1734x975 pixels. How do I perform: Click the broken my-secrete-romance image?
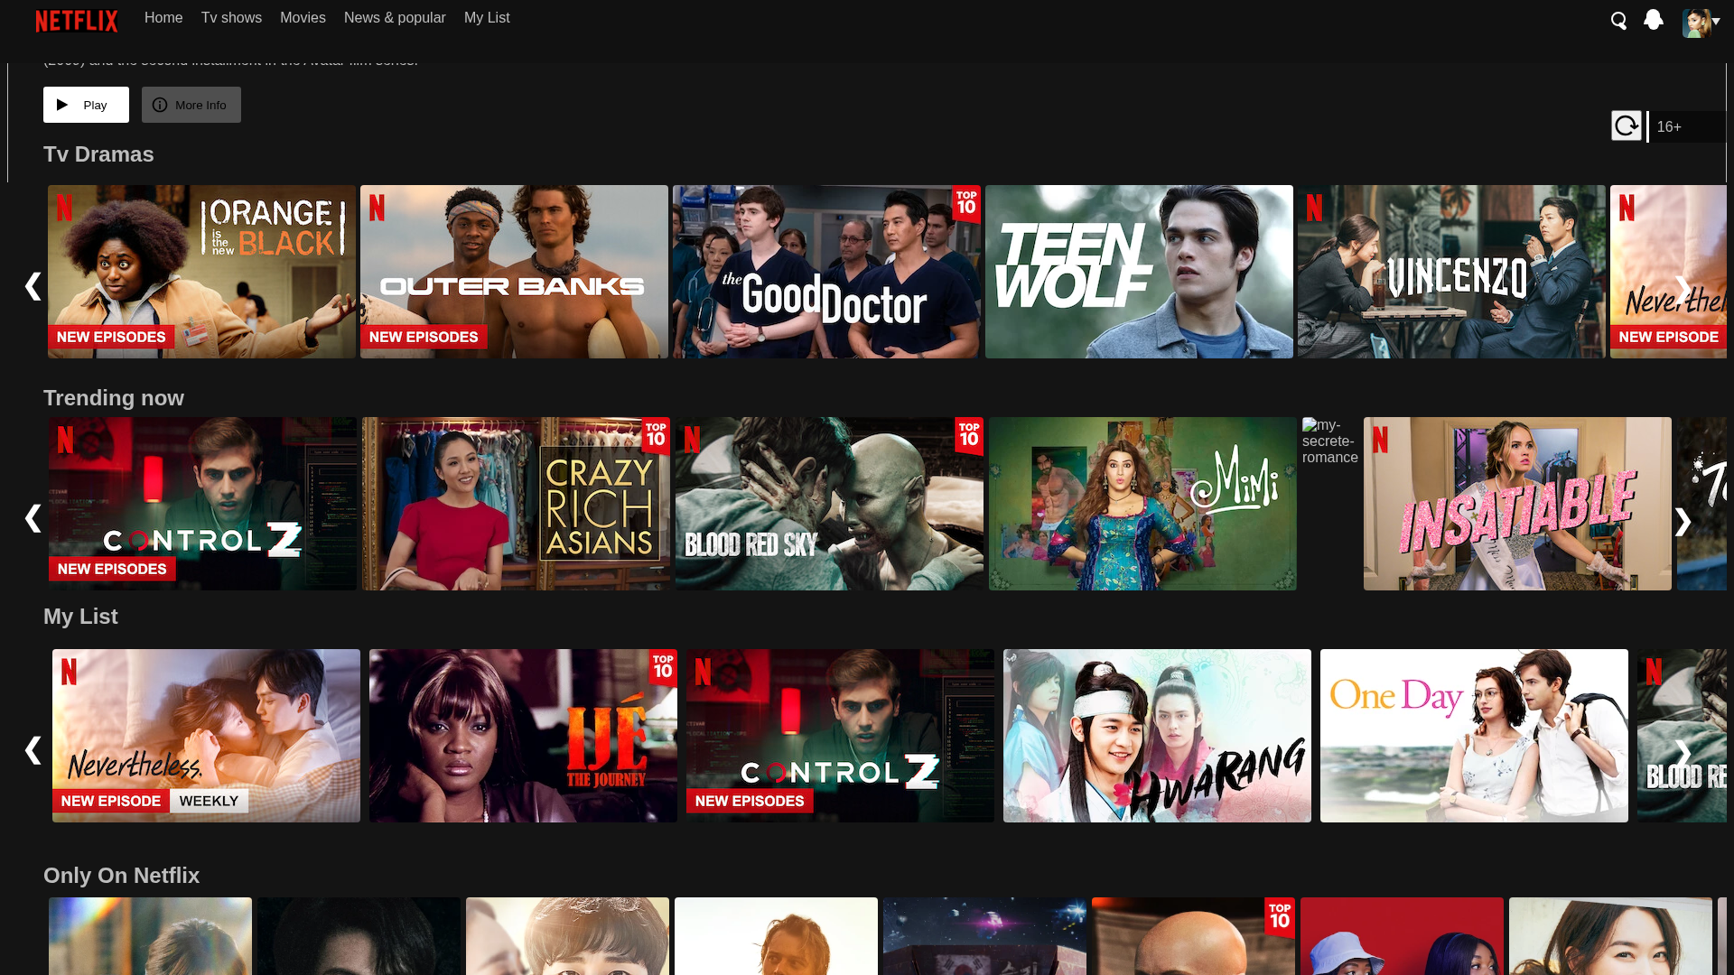pos(1330,441)
